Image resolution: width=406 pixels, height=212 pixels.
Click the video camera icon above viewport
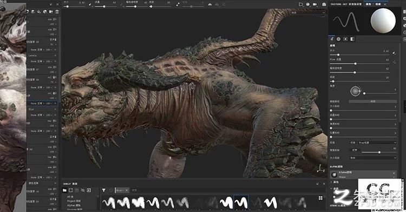pyautogui.click(x=315, y=4)
